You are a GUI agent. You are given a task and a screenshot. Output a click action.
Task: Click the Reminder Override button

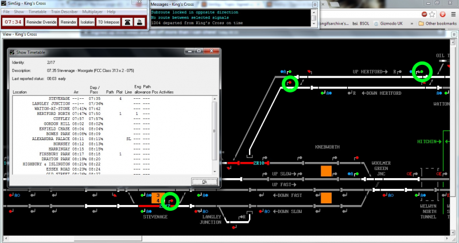(41, 22)
